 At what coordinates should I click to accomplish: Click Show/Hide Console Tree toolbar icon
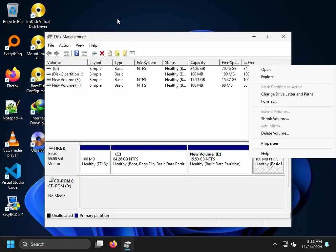tap(67, 53)
